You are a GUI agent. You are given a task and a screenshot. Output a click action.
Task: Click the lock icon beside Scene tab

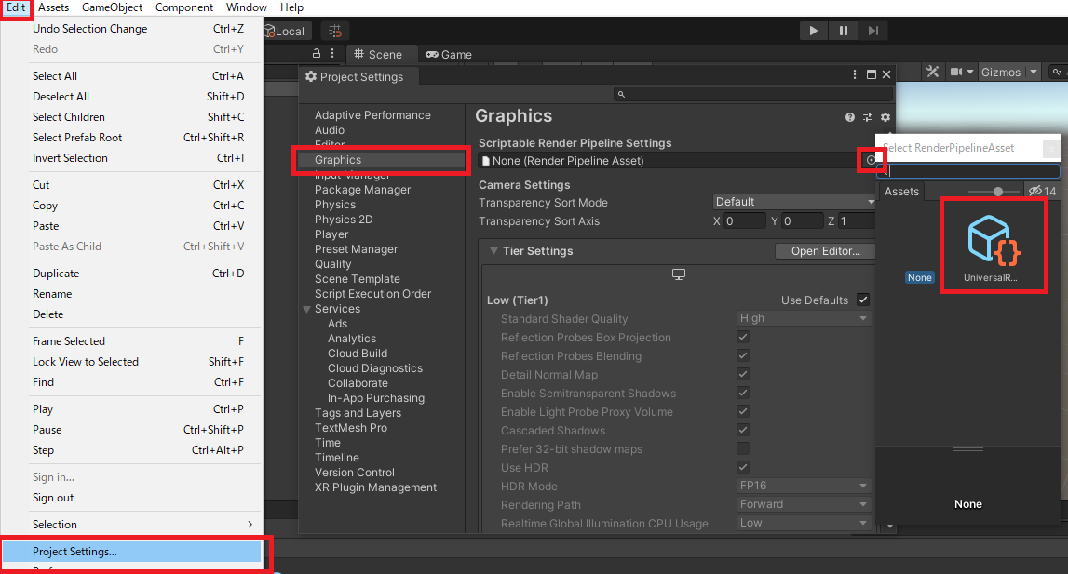pyautogui.click(x=316, y=53)
